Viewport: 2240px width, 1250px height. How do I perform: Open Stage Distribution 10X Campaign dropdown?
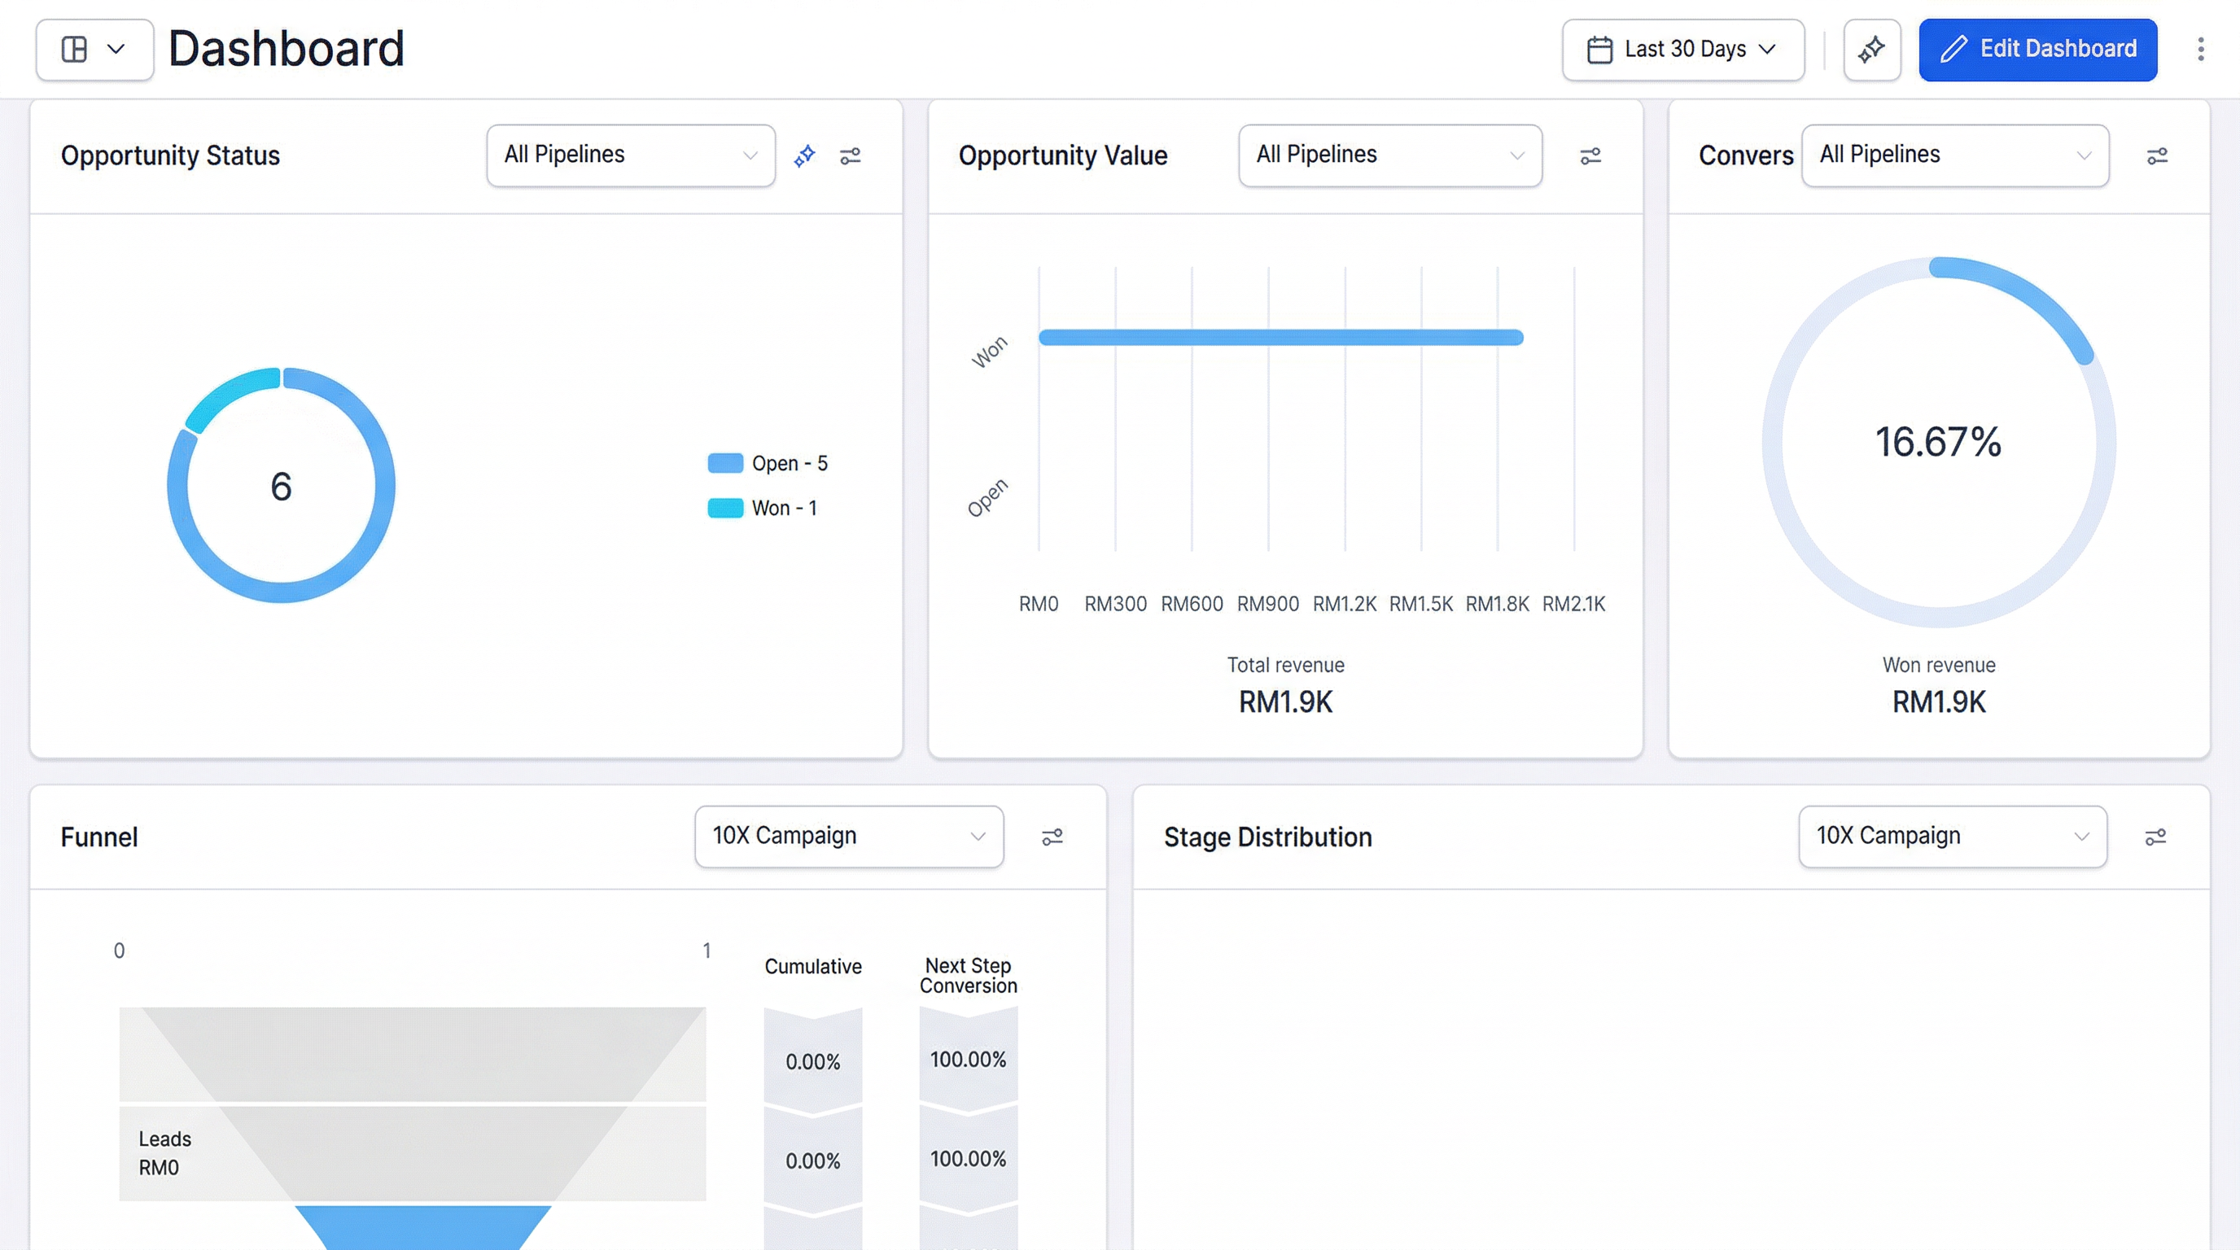pyautogui.click(x=1952, y=837)
